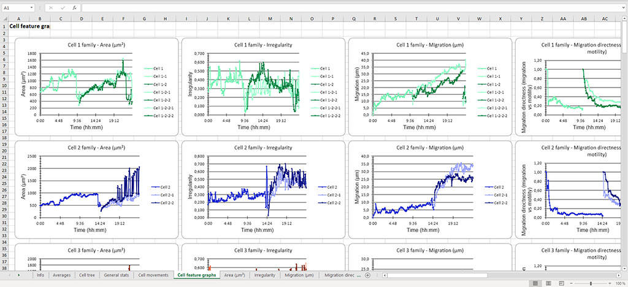Open the Area (µm²) sheet tab
Image resolution: width=628 pixels, height=287 pixels.
[234, 275]
